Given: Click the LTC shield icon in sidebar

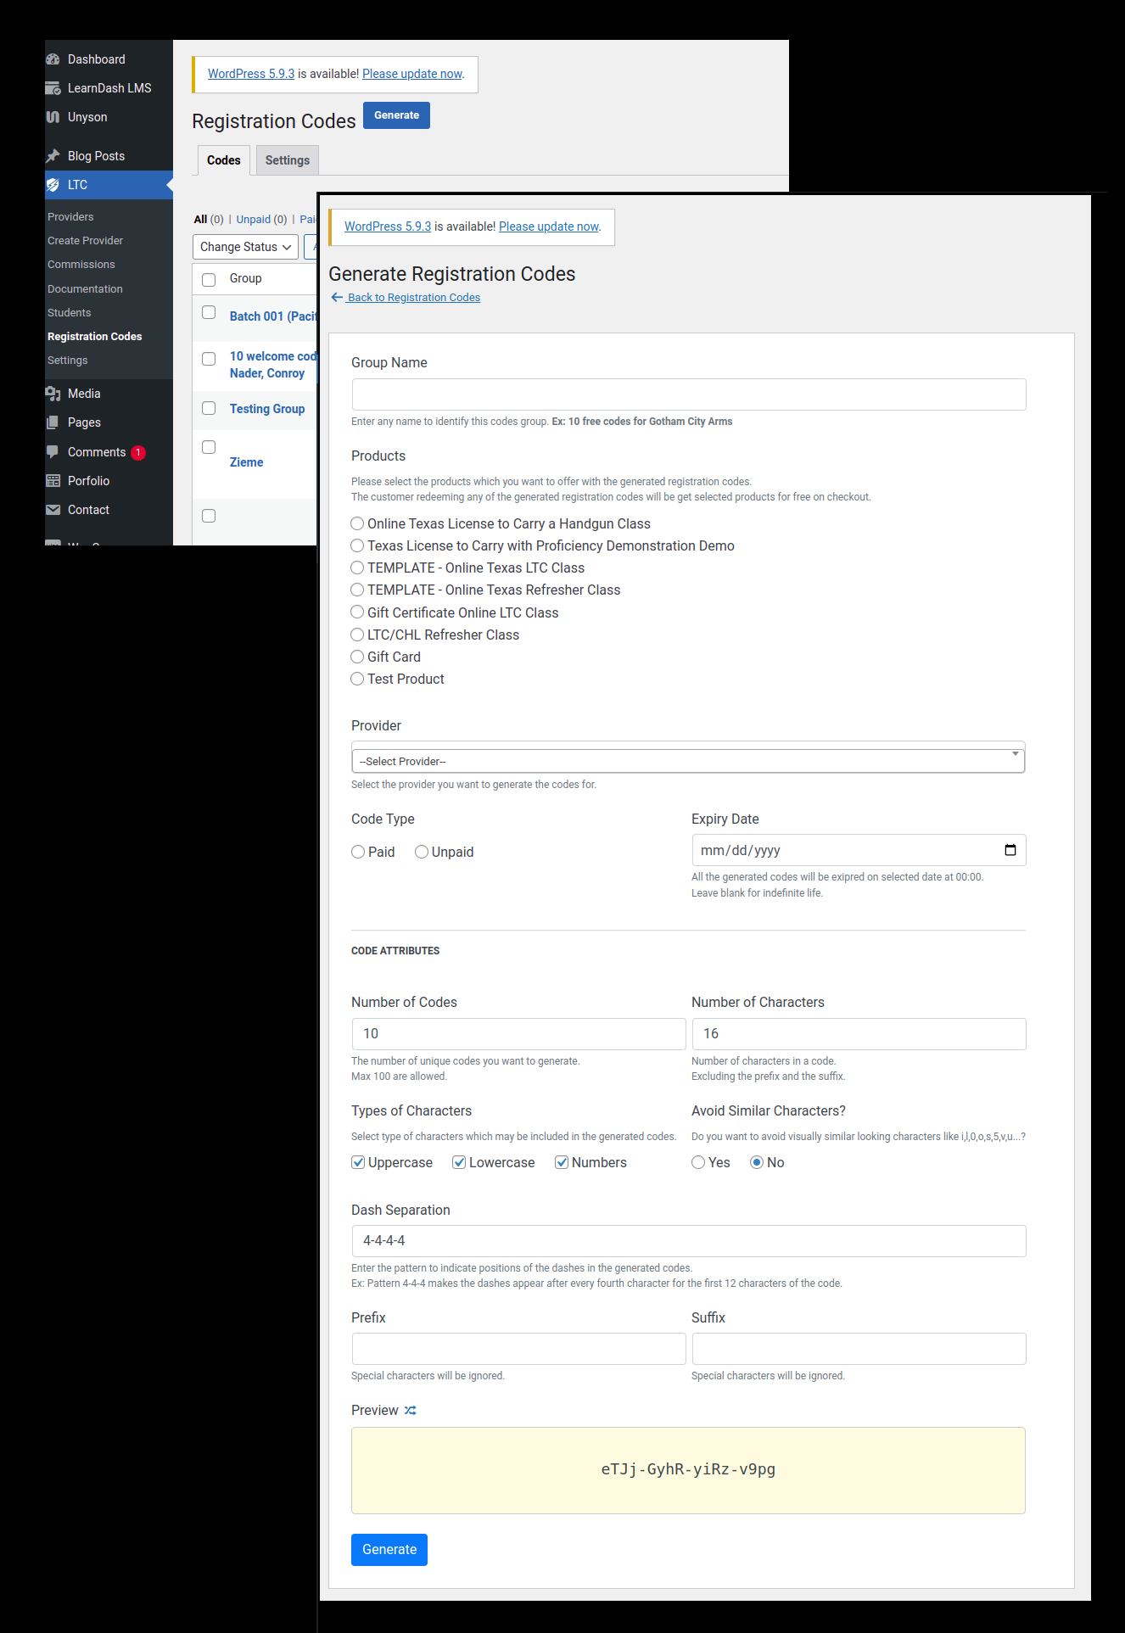Looking at the screenshot, I should coord(53,185).
